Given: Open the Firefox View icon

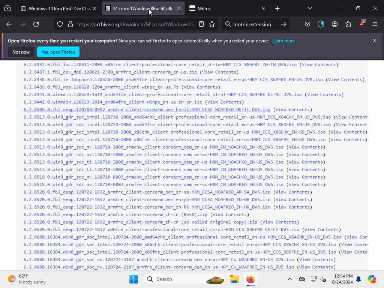Looking at the screenshot, I should click(x=7, y=9).
